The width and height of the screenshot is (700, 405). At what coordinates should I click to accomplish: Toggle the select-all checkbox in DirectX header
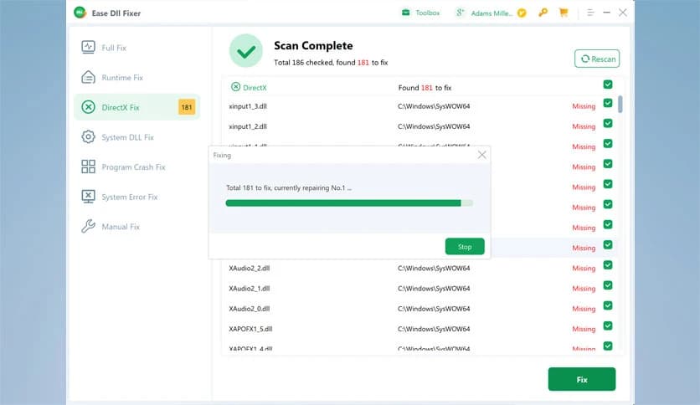[608, 85]
